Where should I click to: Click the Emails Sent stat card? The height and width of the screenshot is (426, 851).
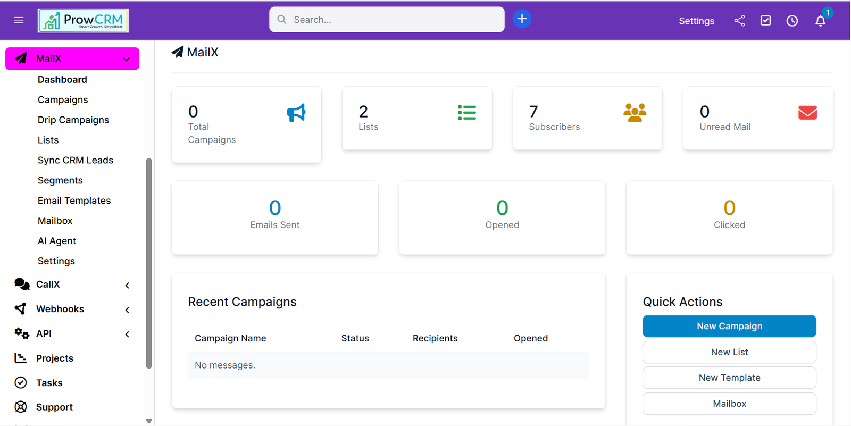[275, 218]
